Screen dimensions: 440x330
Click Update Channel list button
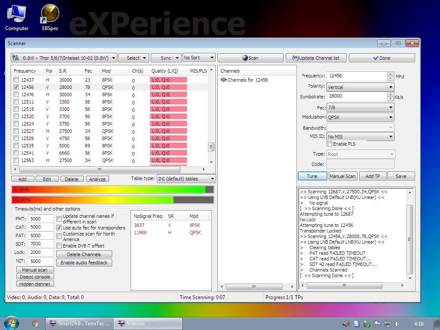tap(316, 58)
